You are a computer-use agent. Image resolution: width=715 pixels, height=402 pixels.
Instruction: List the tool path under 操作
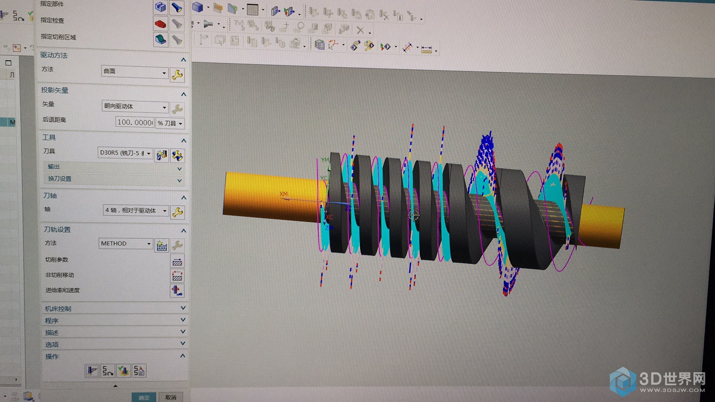pyautogui.click(x=139, y=371)
